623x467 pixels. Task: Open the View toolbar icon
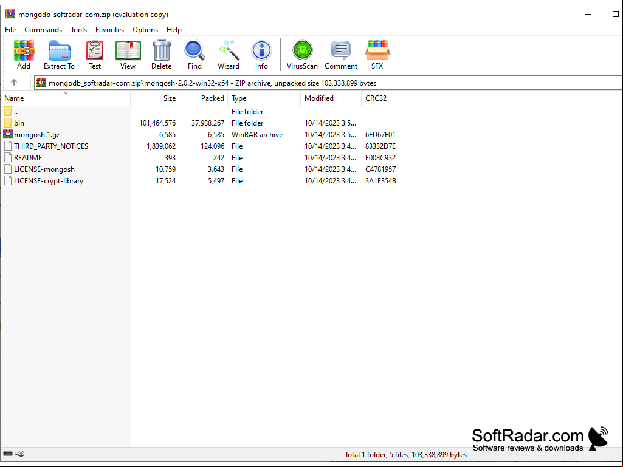pos(128,51)
